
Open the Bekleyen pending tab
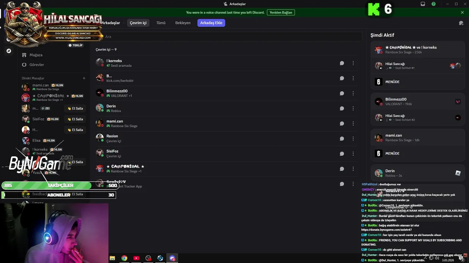pos(183,23)
